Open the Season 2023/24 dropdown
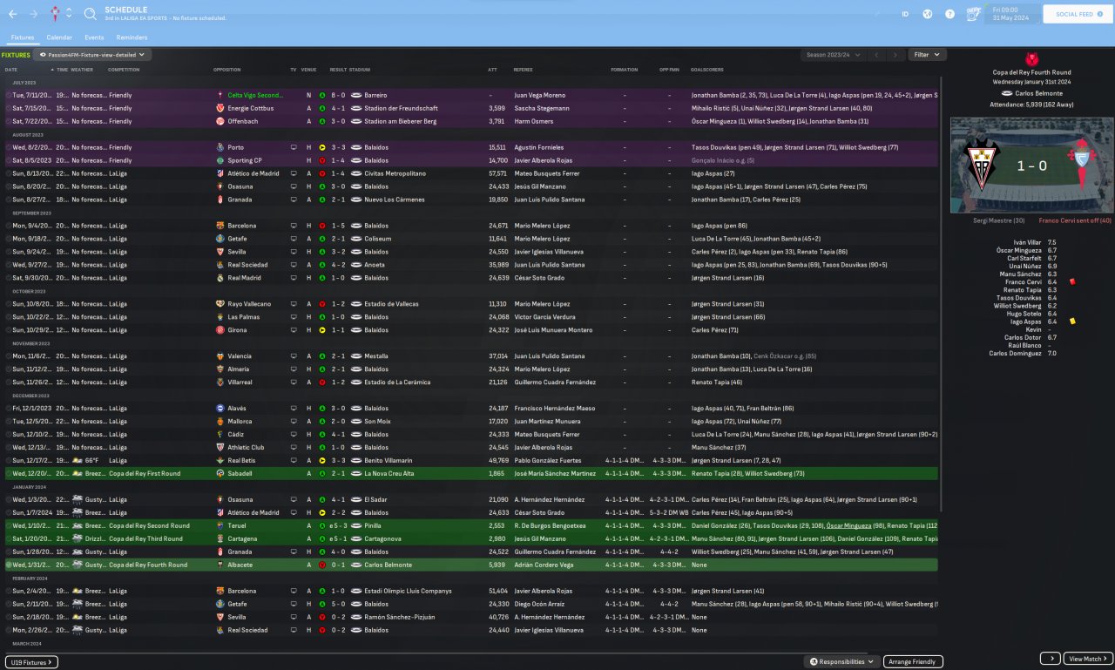Screen dimensions: 1115x670 [x=833, y=55]
